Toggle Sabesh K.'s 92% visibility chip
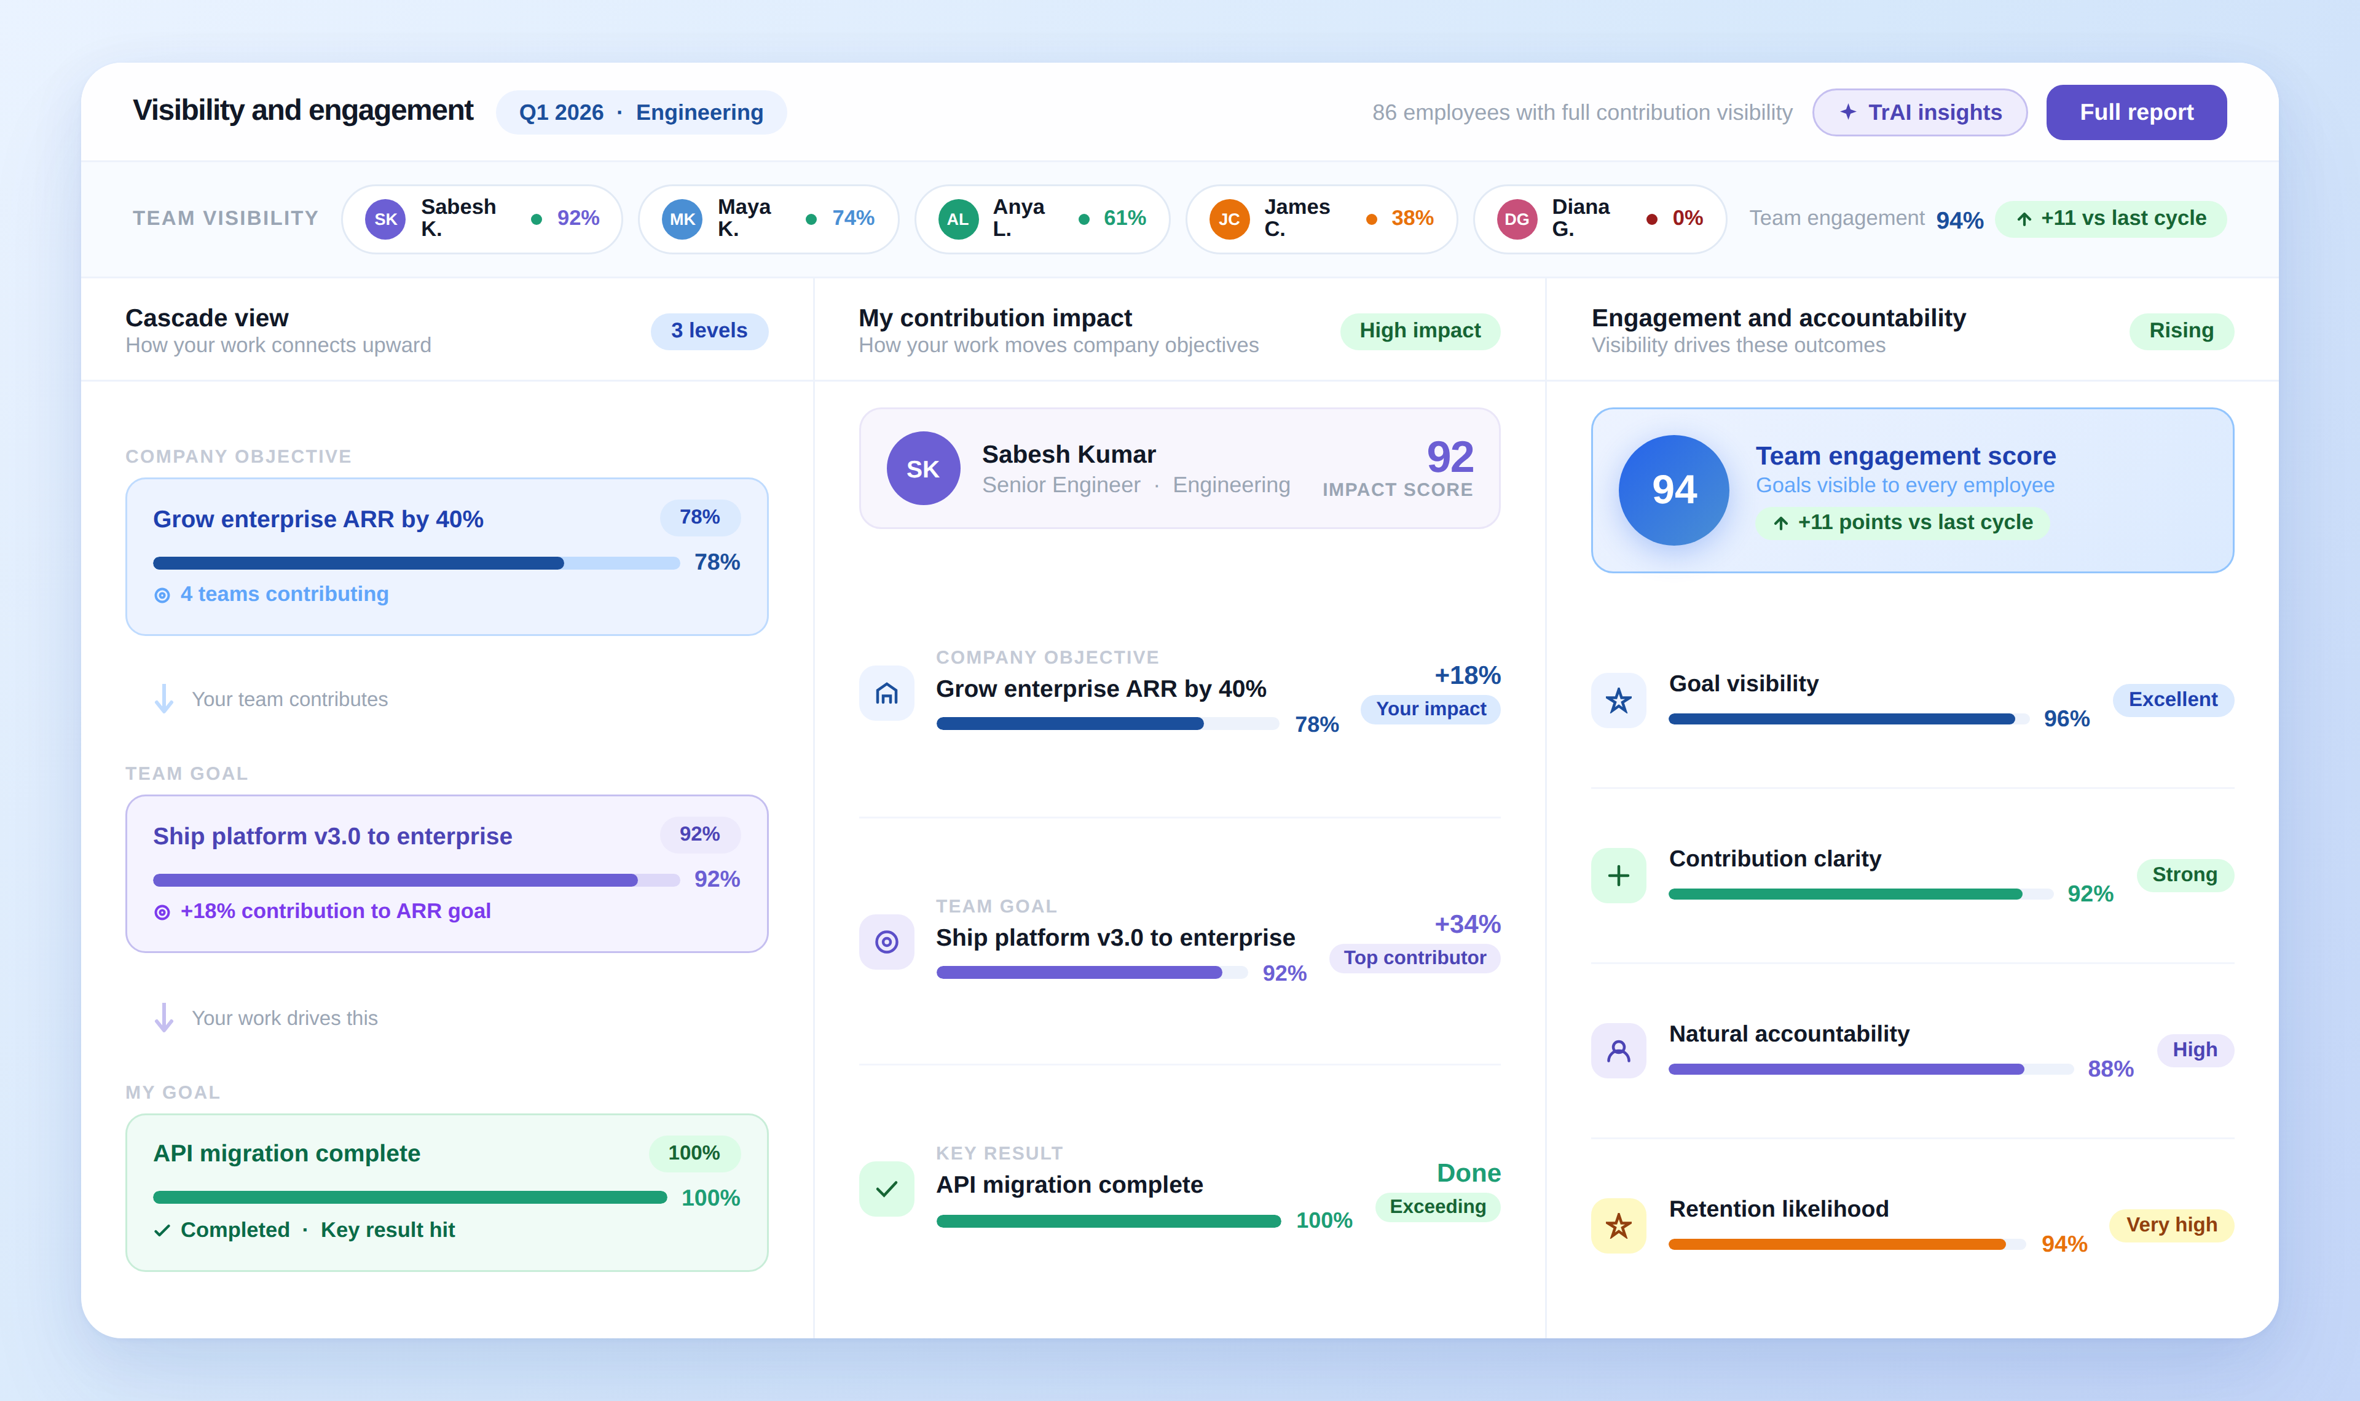This screenshot has width=2360, height=1401. pos(482,218)
